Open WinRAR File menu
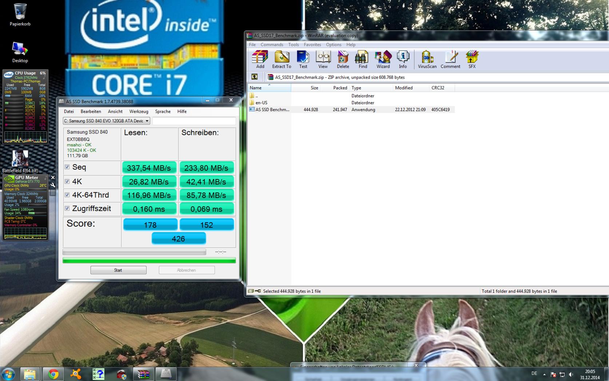 pos(252,44)
